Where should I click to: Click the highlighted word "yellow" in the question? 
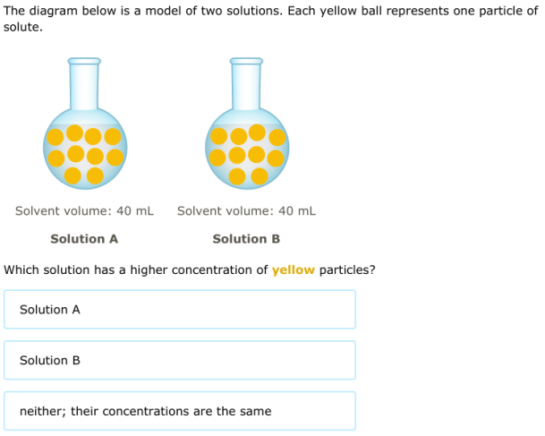294,269
